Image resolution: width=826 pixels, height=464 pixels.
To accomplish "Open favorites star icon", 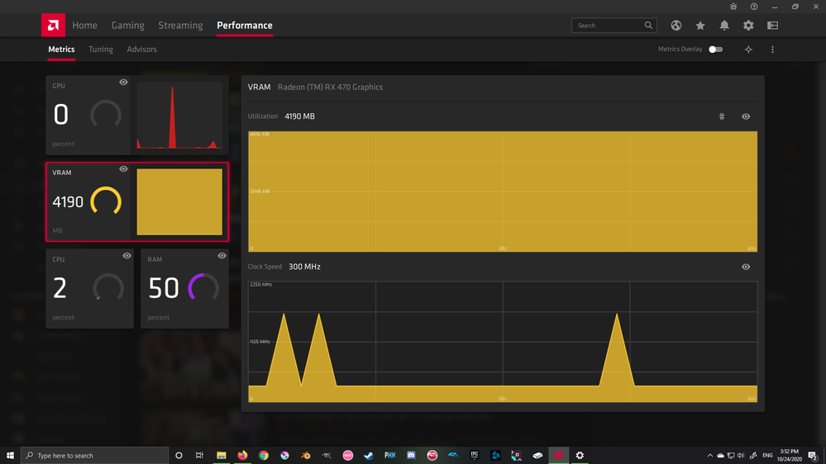I will tap(700, 26).
